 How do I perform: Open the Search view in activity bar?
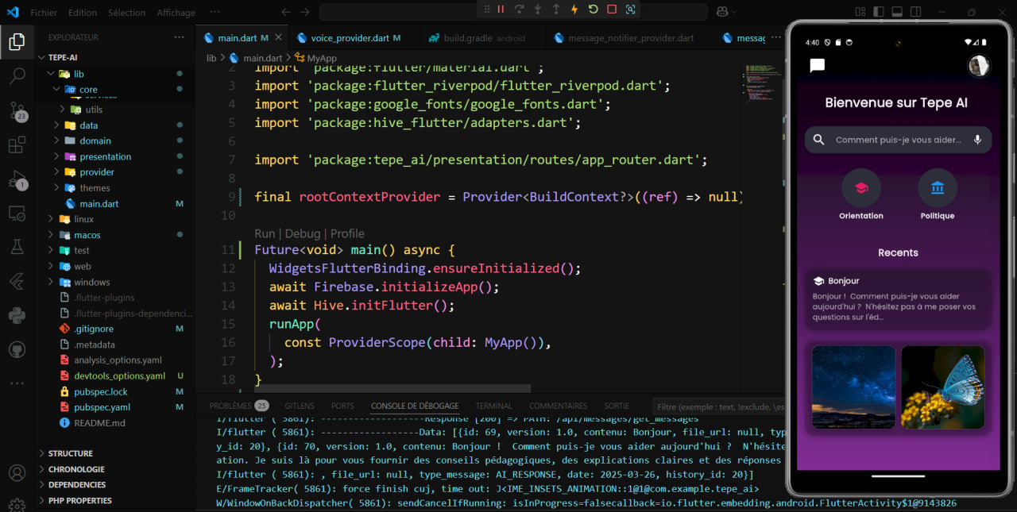tap(17, 77)
